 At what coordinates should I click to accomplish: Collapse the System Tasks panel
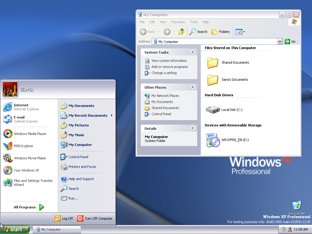193,52
